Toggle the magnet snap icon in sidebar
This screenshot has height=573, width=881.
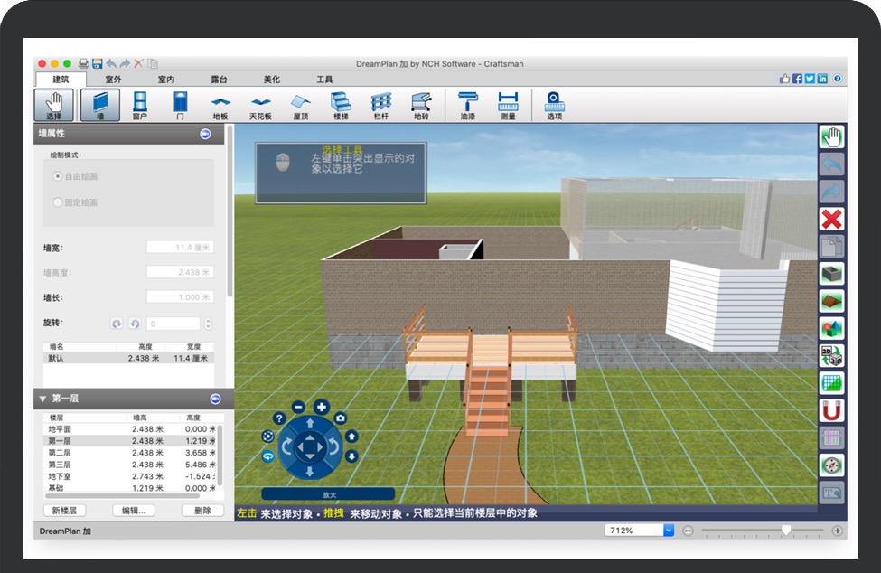tap(831, 411)
